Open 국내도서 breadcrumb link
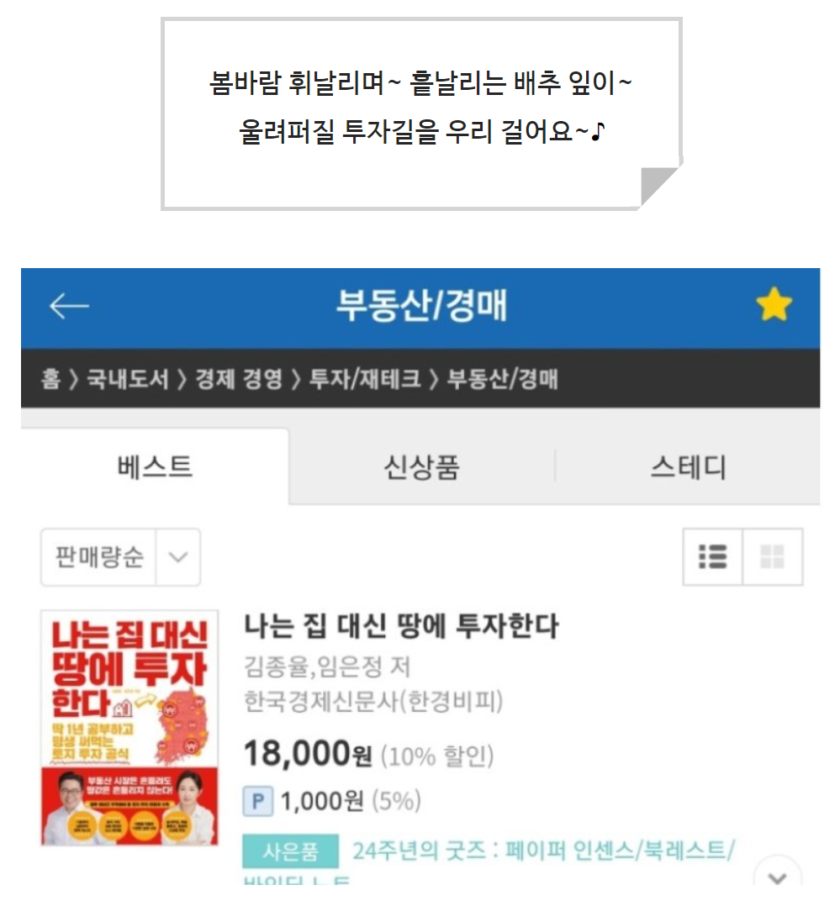 [128, 379]
